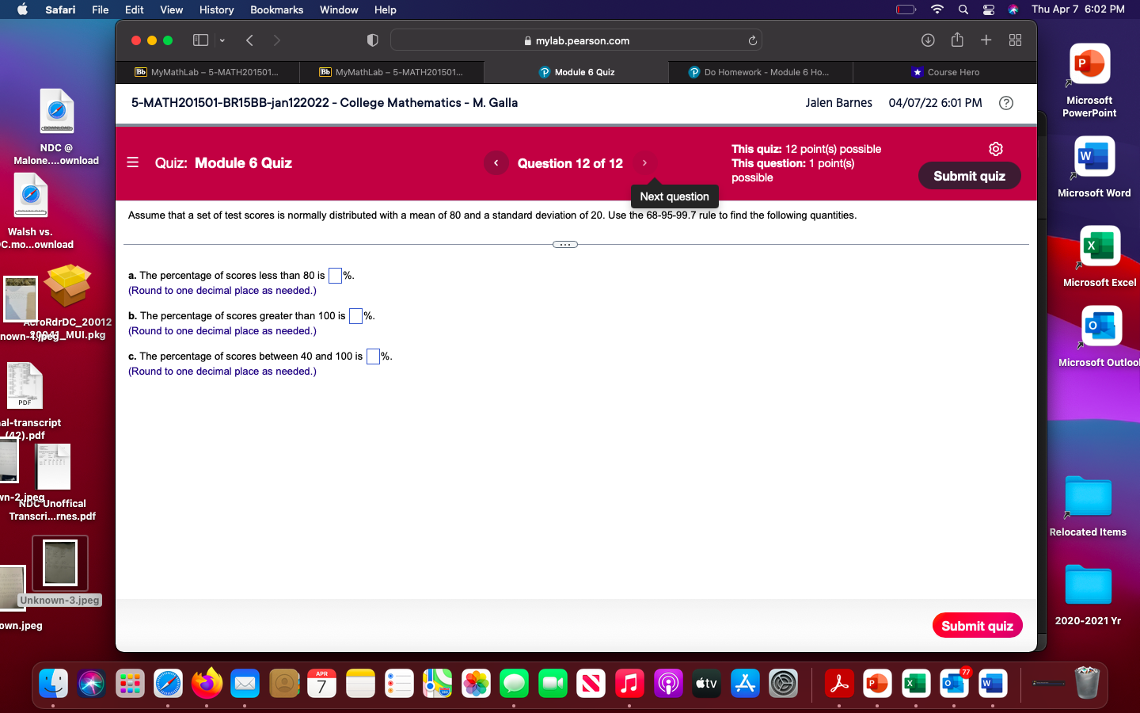Image resolution: width=1140 pixels, height=713 pixels.
Task: Open the quiz hamburger menu
Action: (133, 162)
